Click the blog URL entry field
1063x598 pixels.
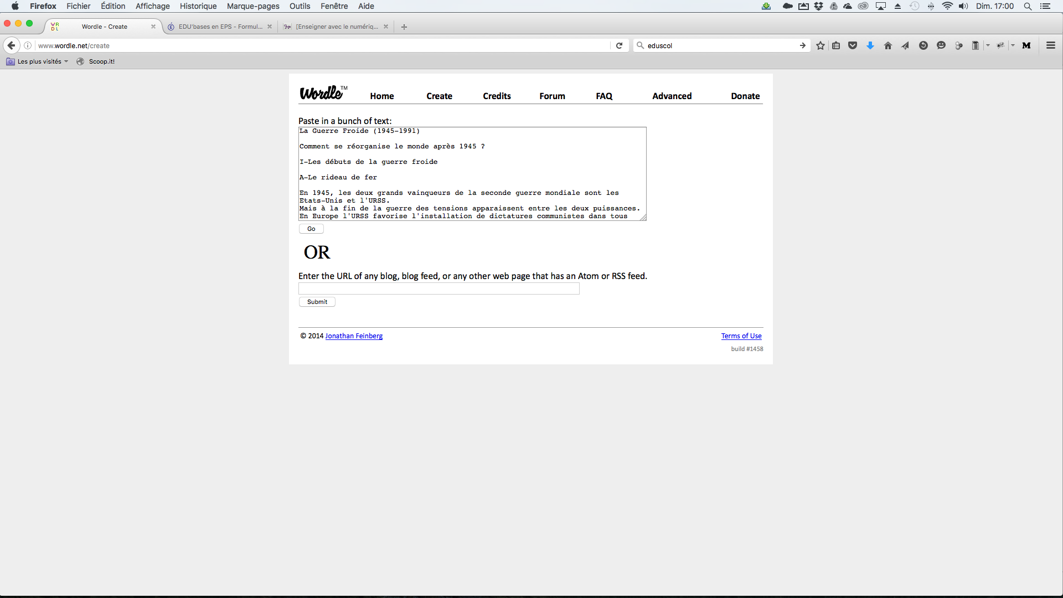coord(438,288)
